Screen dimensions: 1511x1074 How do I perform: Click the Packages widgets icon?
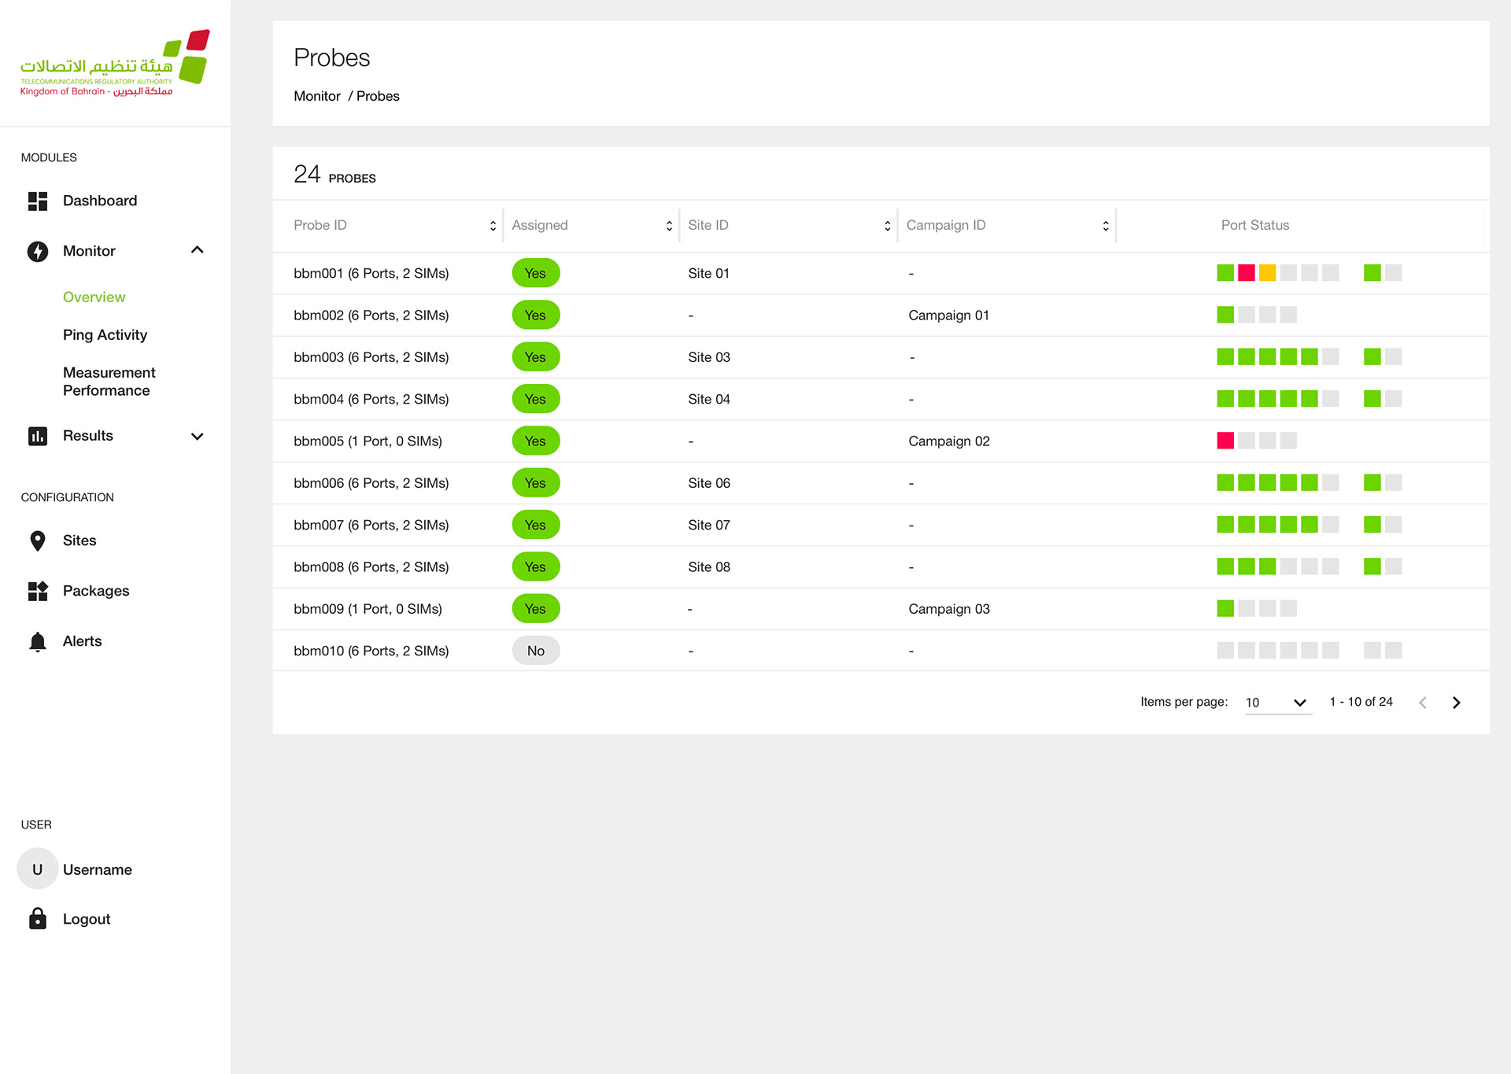coord(38,591)
